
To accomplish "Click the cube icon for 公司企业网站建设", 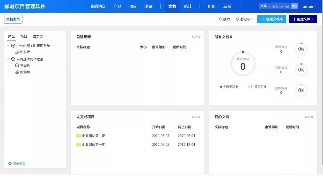I will click(13, 59).
